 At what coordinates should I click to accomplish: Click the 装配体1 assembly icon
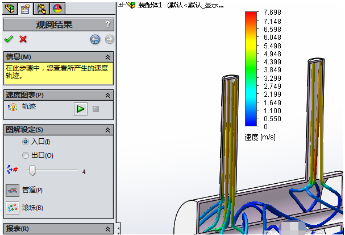(131, 4)
